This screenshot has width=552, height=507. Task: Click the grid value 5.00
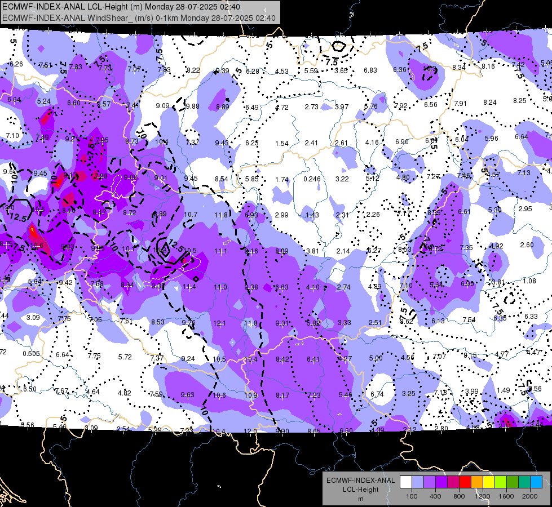(x=376, y=358)
